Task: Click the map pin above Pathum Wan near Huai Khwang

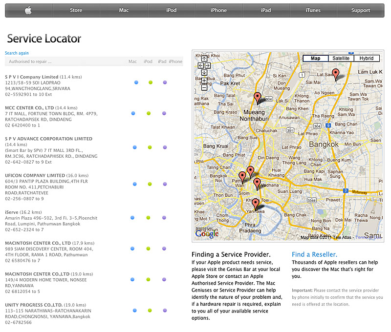Action: click(x=250, y=172)
